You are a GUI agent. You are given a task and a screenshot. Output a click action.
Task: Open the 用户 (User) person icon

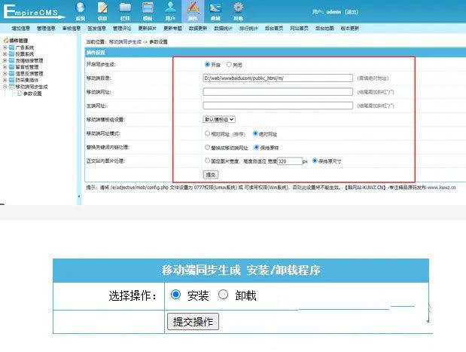pyautogui.click(x=170, y=8)
